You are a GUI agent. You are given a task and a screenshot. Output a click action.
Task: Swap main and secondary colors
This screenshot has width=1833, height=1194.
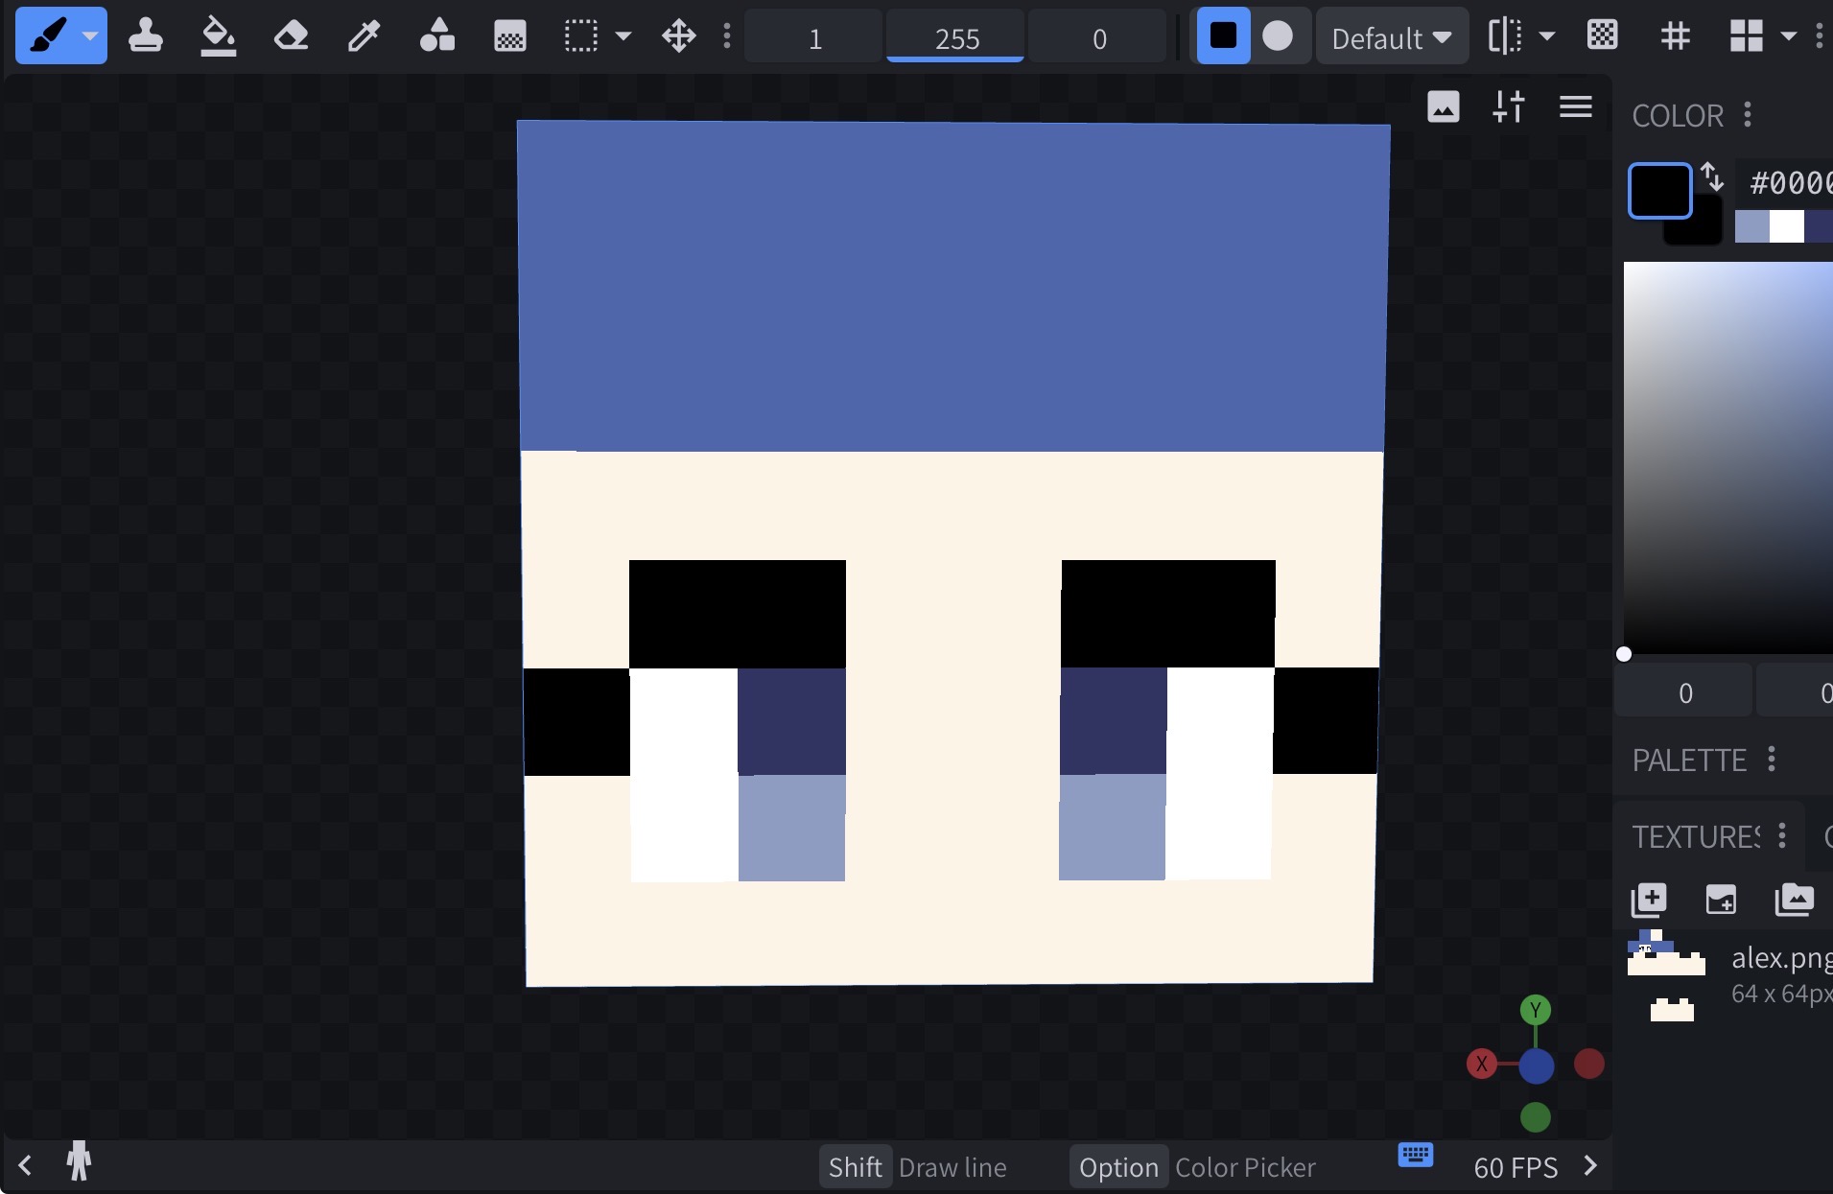tap(1713, 177)
